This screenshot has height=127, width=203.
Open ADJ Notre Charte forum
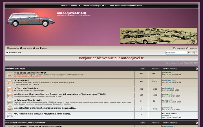coord(42,114)
